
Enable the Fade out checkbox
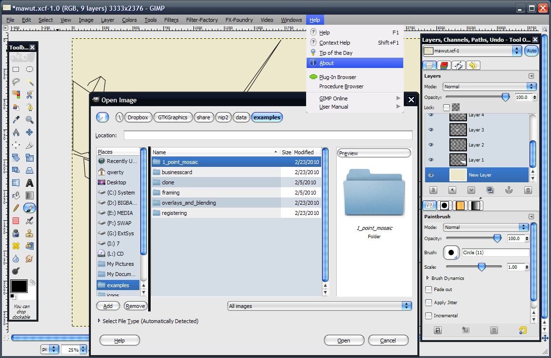pyautogui.click(x=429, y=290)
